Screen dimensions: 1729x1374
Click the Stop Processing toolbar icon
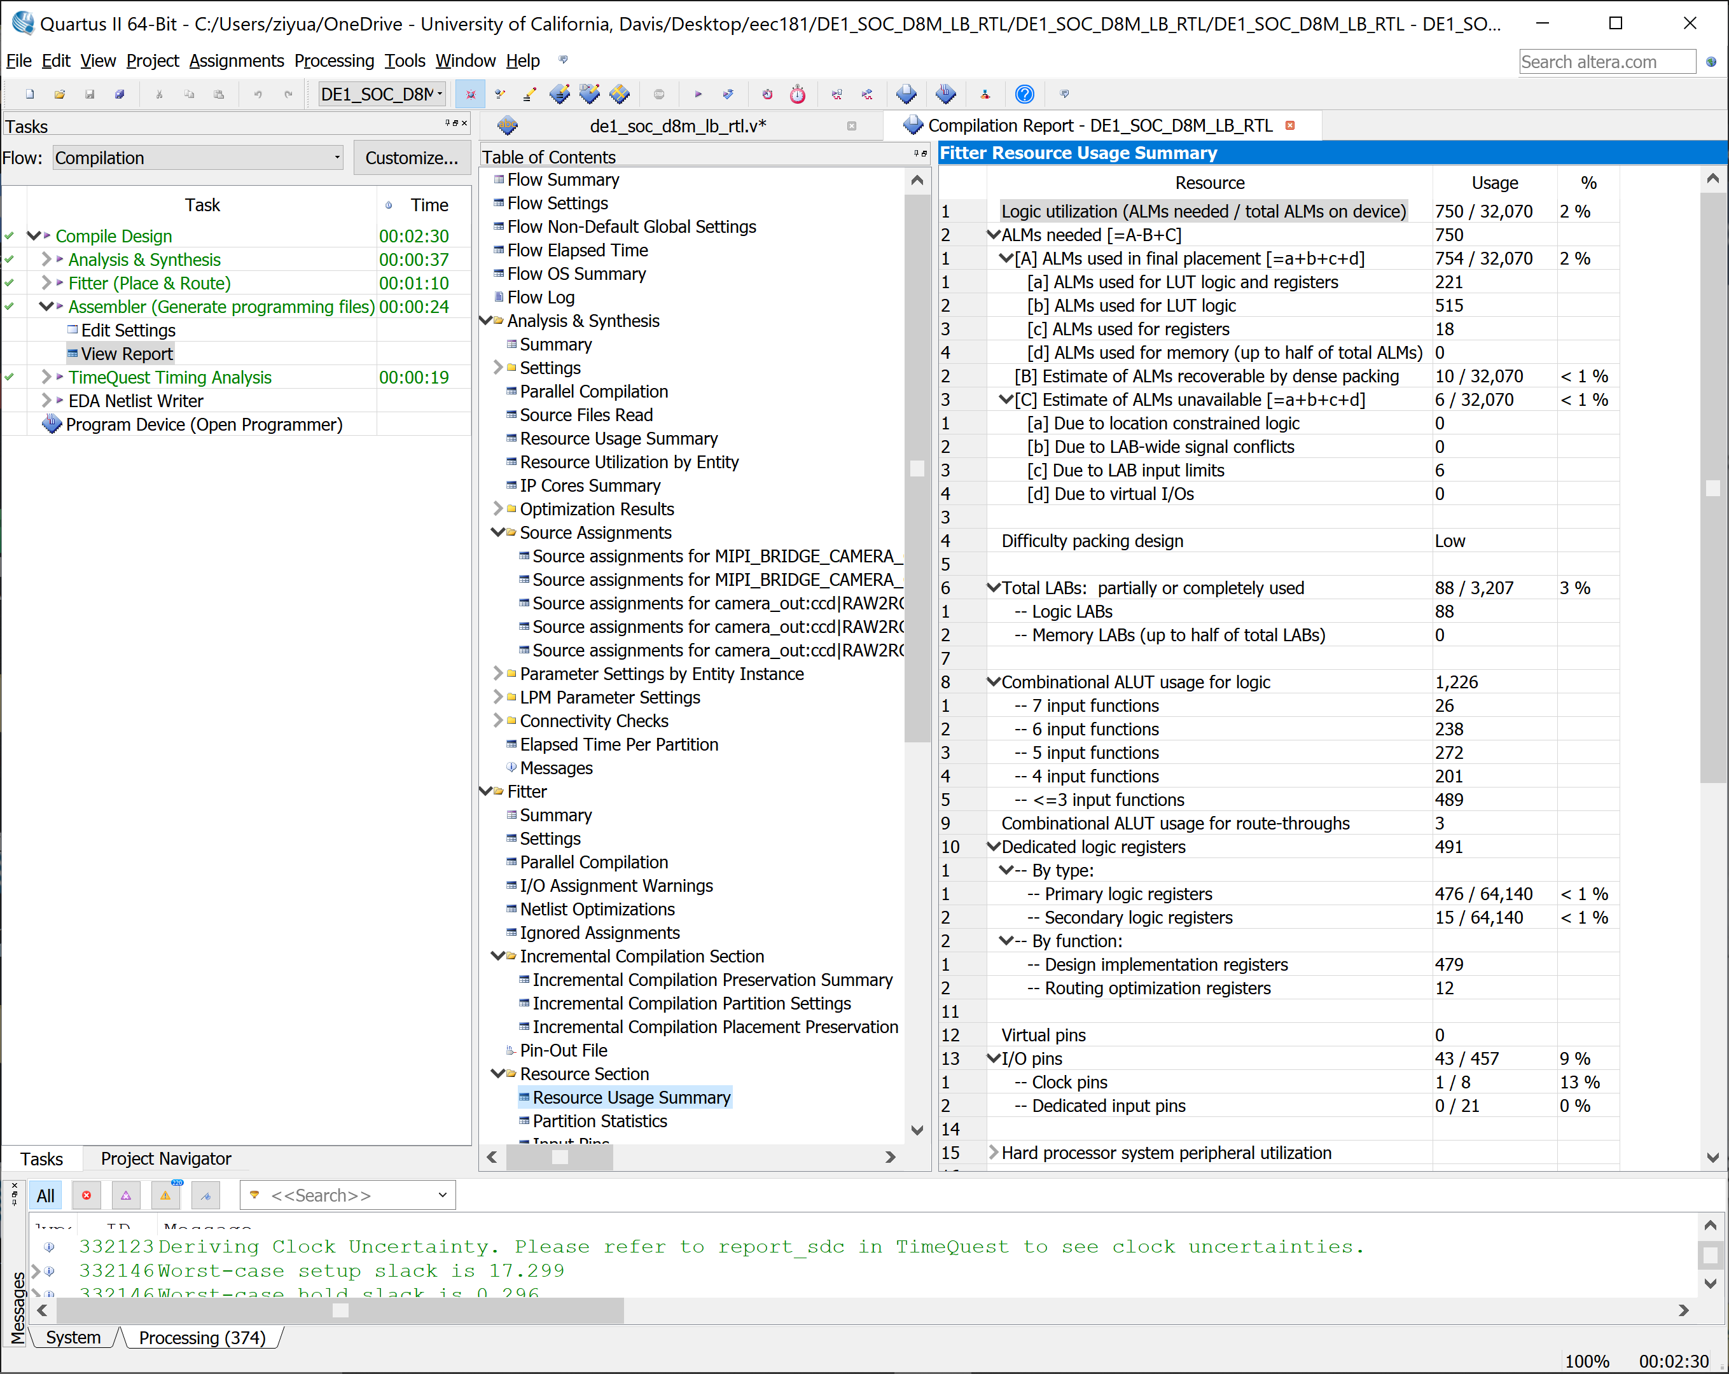tap(658, 95)
